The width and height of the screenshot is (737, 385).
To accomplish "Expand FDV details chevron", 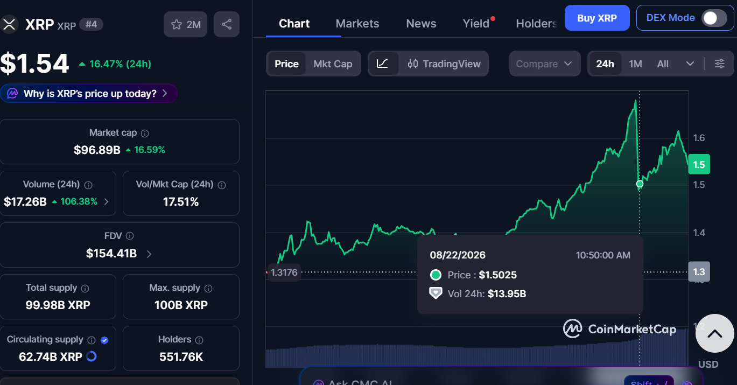I will click(149, 254).
